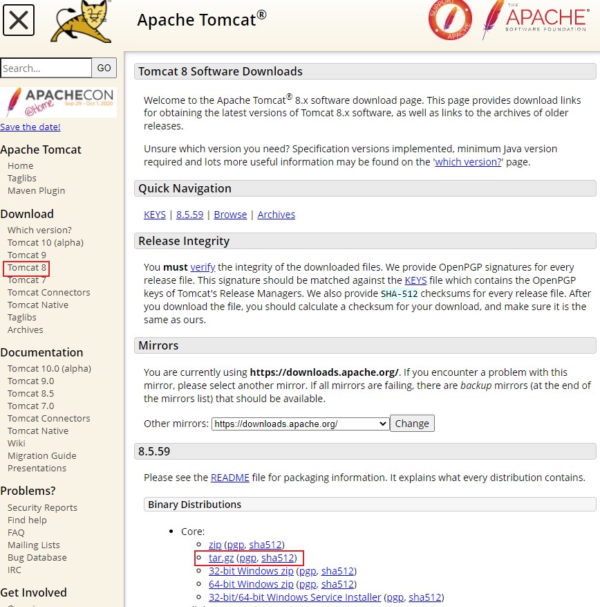Open the sha512 link for Windows Service Installer
Image resolution: width=600 pixels, height=607 pixels.
coord(425,597)
